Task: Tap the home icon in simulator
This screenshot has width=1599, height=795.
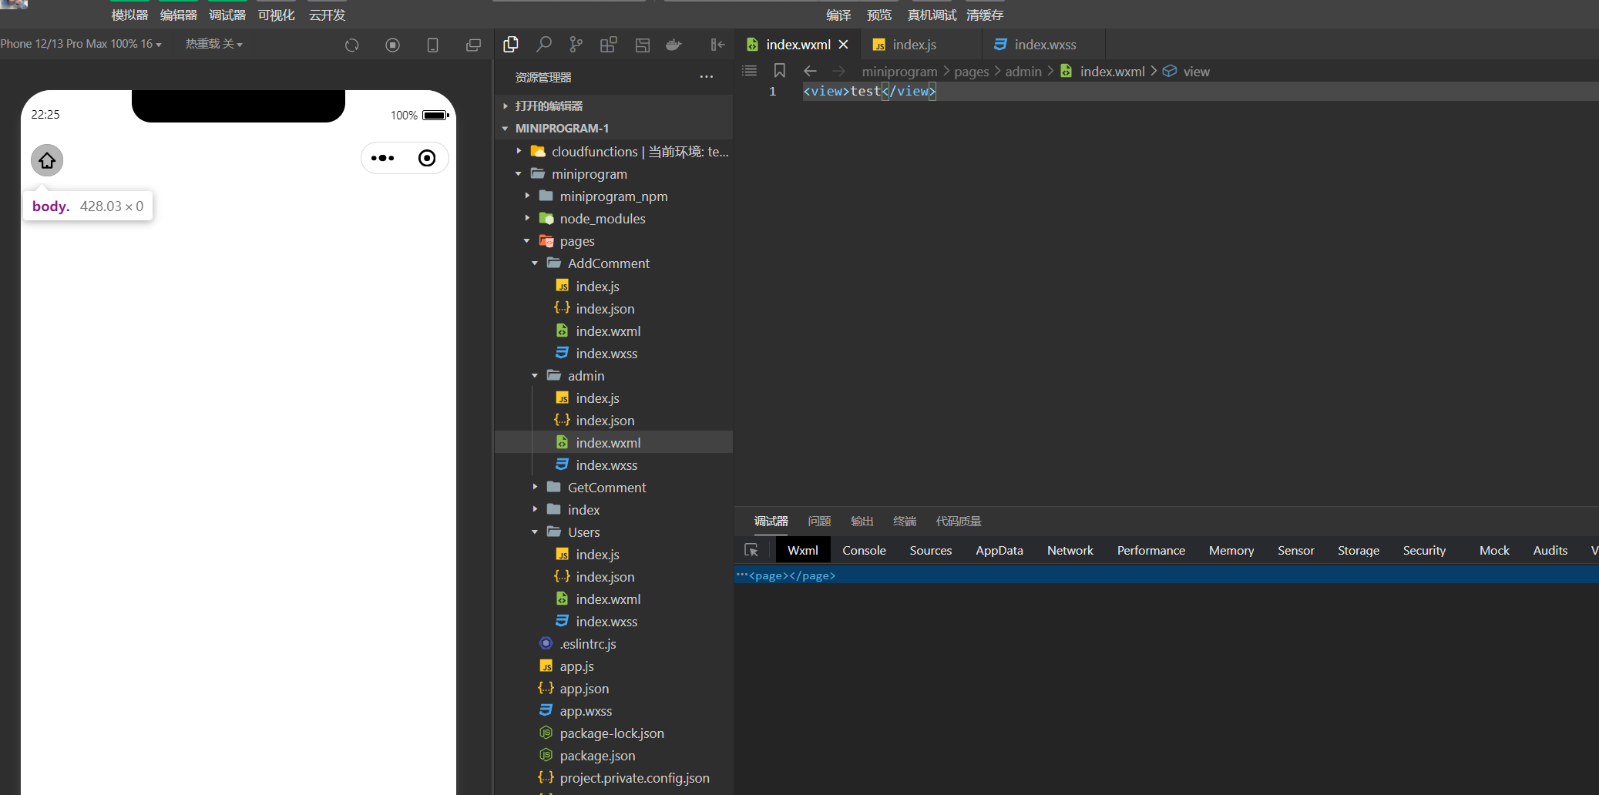Action: tap(47, 160)
